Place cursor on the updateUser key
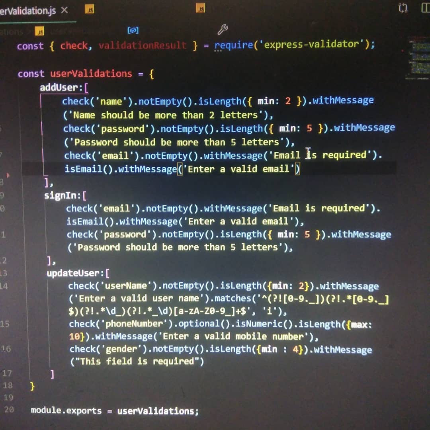The image size is (430, 430). click(x=73, y=273)
